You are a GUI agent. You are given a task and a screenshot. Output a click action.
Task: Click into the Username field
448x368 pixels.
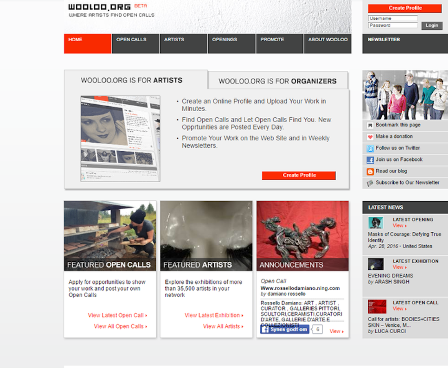[x=392, y=18]
